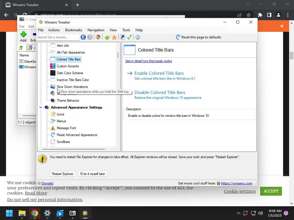
Task: Select Message Font tree entry
Action: coord(66,128)
